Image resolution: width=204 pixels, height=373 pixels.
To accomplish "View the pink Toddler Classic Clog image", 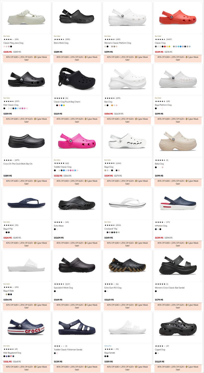I will pos(77,142).
